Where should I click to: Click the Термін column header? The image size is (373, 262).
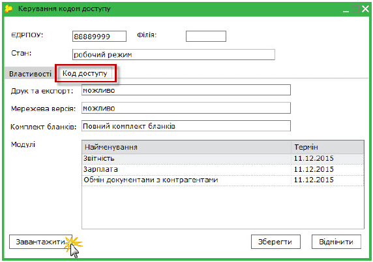tap(327, 147)
